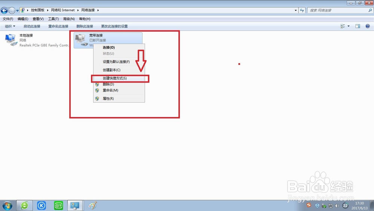Open the 编辑(E) menu
374x211 pixels.
[x=23, y=19]
